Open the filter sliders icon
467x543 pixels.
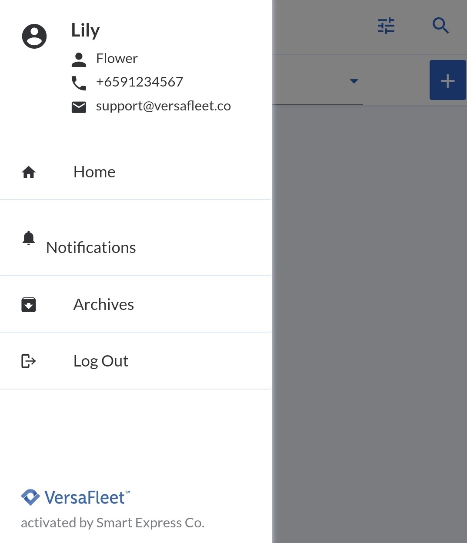point(386,26)
